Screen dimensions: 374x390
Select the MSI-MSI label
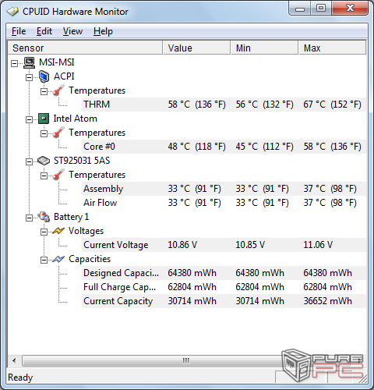point(57,62)
